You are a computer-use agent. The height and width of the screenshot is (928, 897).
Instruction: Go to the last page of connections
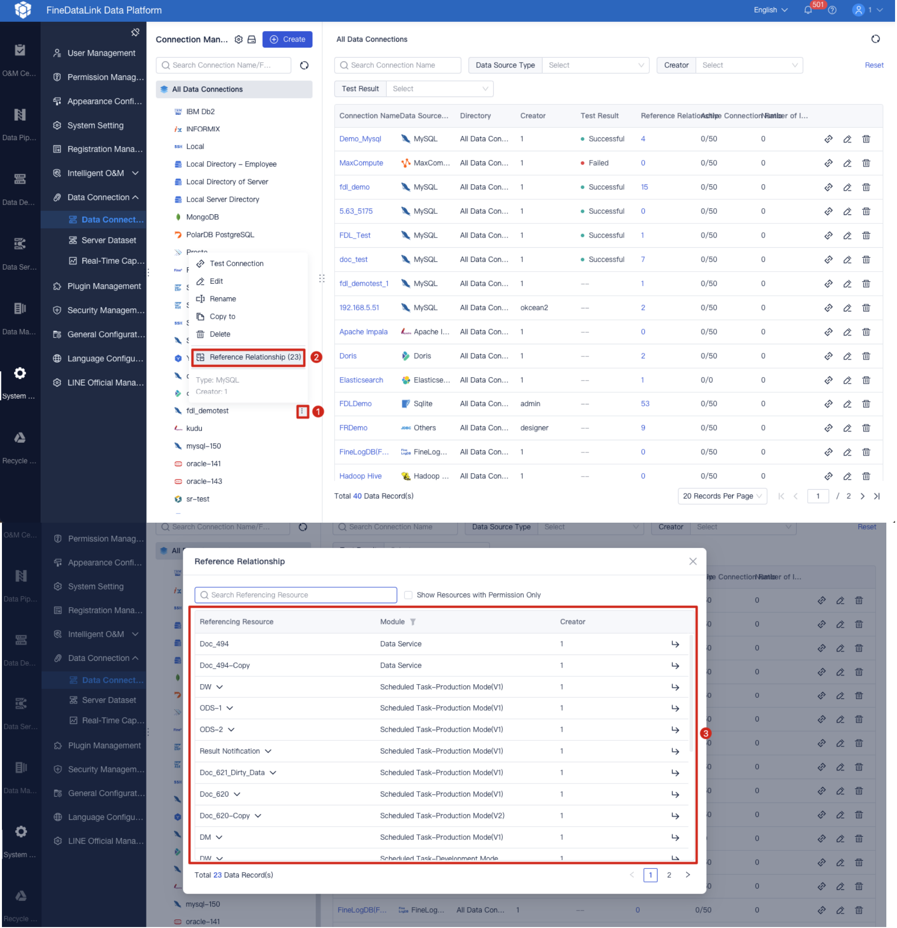coord(877,496)
